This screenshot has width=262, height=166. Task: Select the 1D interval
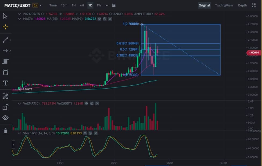click(90, 5)
